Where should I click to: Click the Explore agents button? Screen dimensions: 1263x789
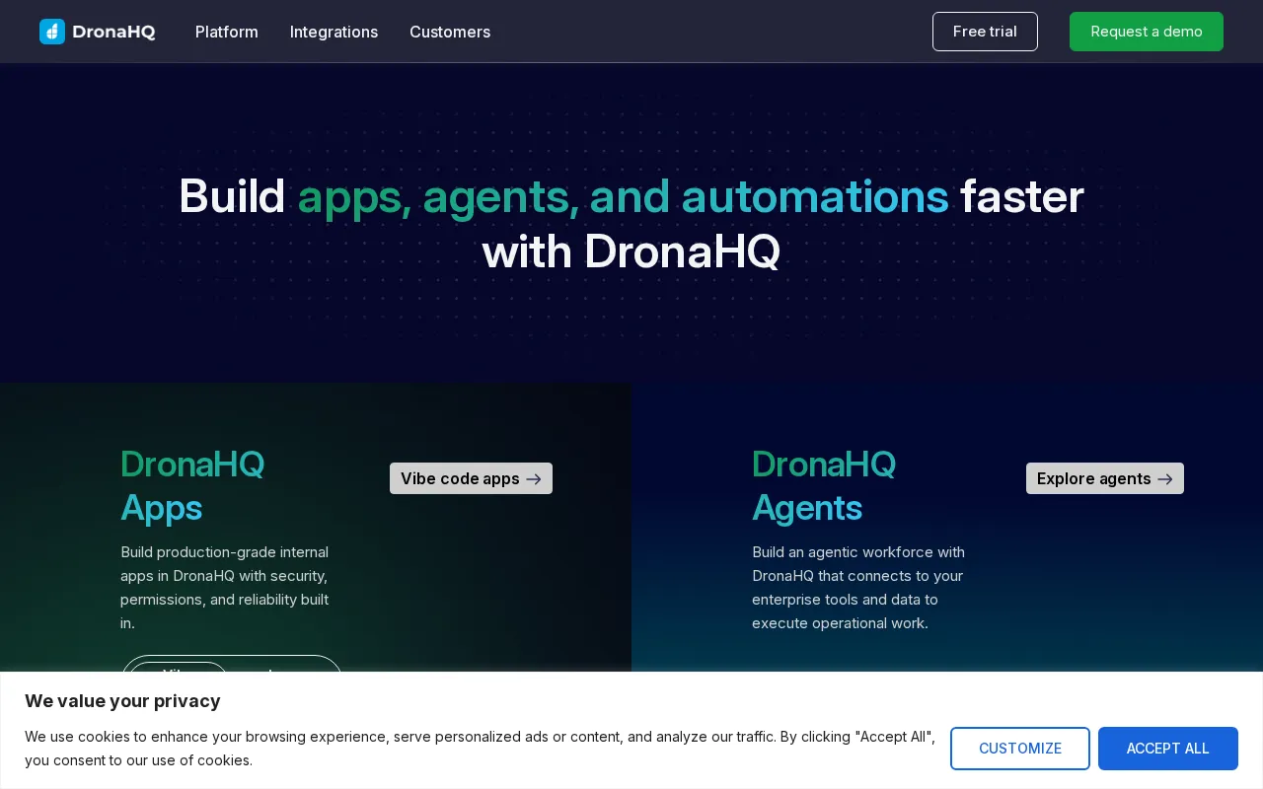[x=1105, y=478]
